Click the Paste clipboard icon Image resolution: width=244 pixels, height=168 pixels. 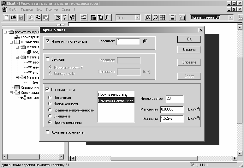tap(45, 17)
